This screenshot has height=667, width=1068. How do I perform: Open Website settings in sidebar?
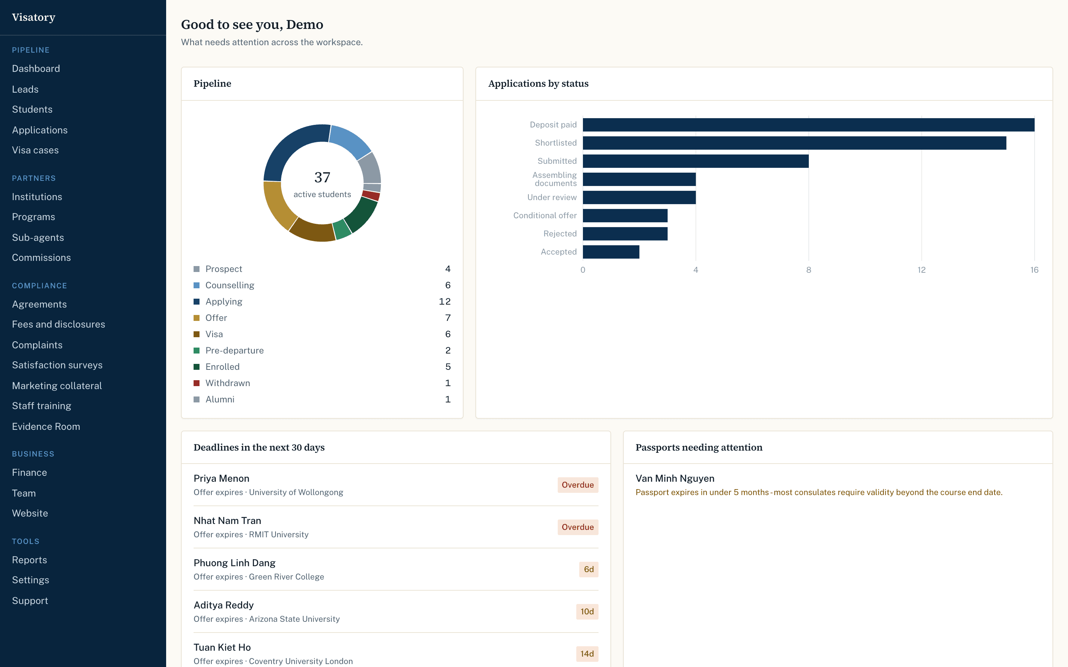[30, 513]
